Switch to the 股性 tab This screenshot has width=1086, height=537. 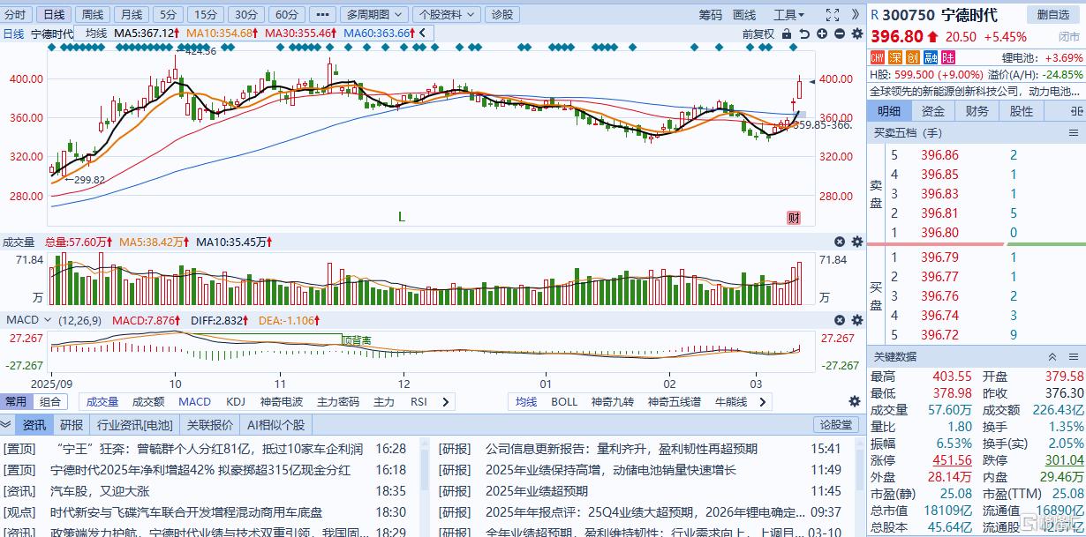[1022, 111]
